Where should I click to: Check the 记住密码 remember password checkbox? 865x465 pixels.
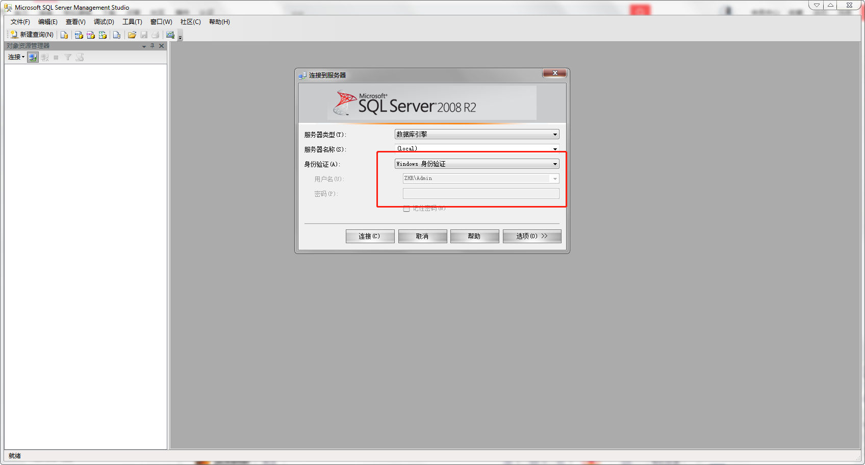pos(406,209)
